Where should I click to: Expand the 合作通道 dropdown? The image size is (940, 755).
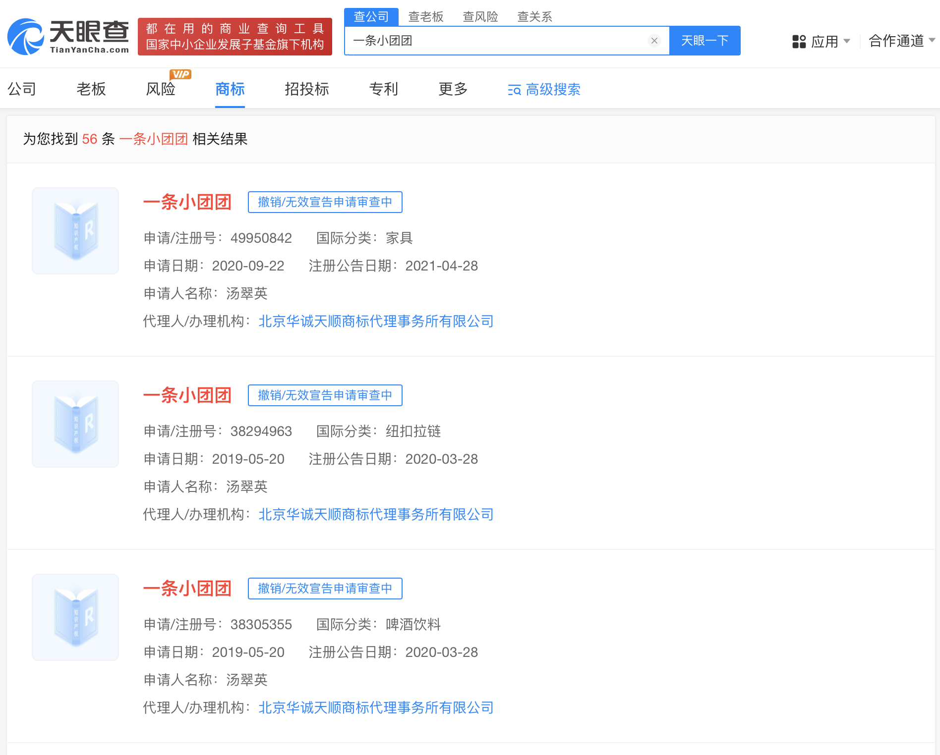pos(902,41)
